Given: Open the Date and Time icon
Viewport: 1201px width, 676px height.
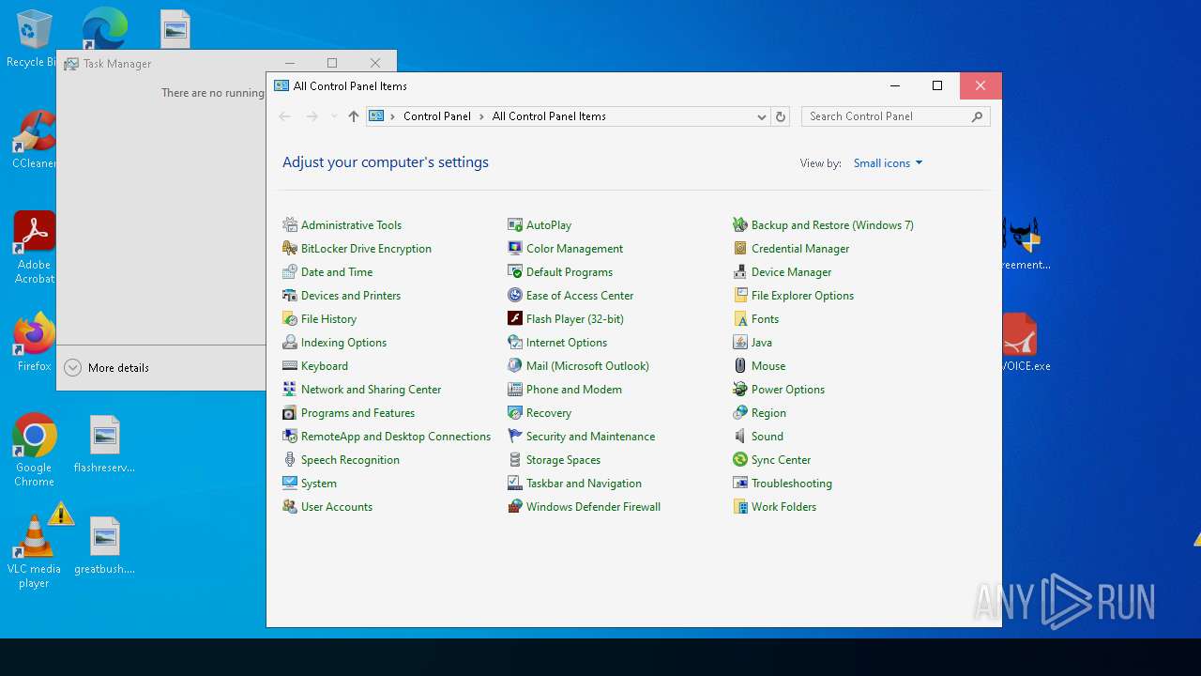Looking at the screenshot, I should pyautogui.click(x=290, y=272).
